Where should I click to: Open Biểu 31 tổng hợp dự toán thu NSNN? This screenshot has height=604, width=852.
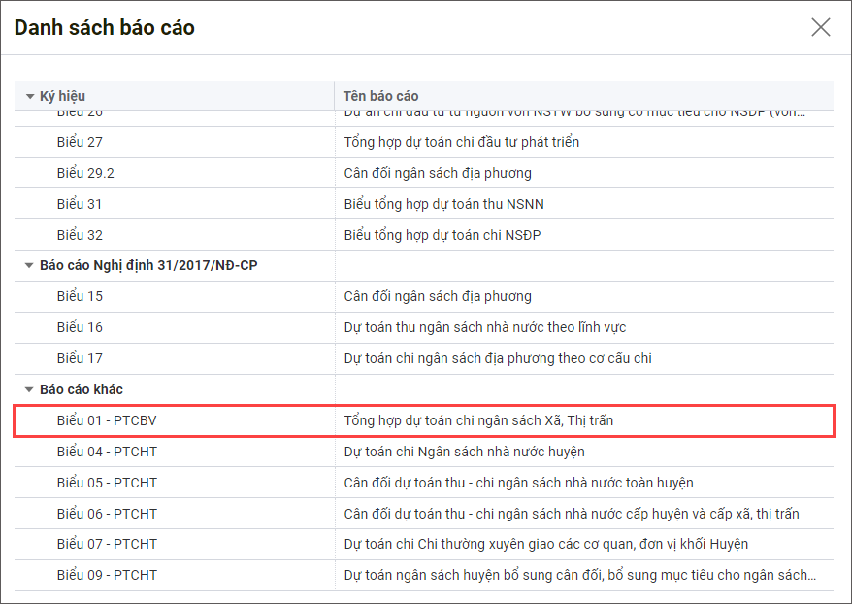pyautogui.click(x=435, y=204)
